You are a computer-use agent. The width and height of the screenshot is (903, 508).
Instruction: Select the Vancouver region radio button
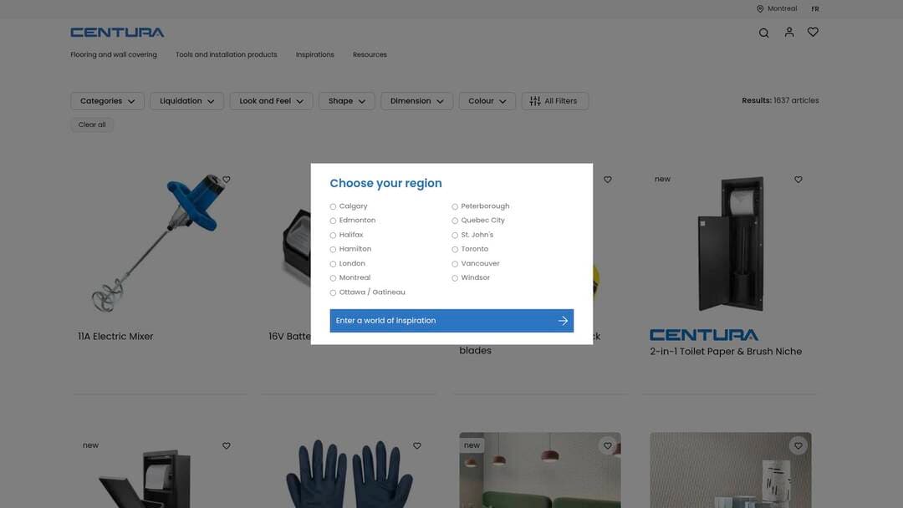click(455, 264)
